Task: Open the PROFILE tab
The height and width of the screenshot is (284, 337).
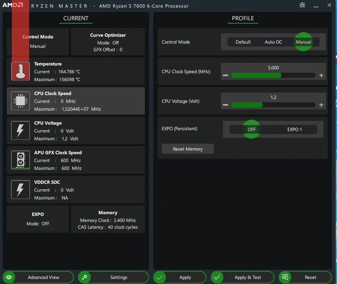Action: point(243,19)
